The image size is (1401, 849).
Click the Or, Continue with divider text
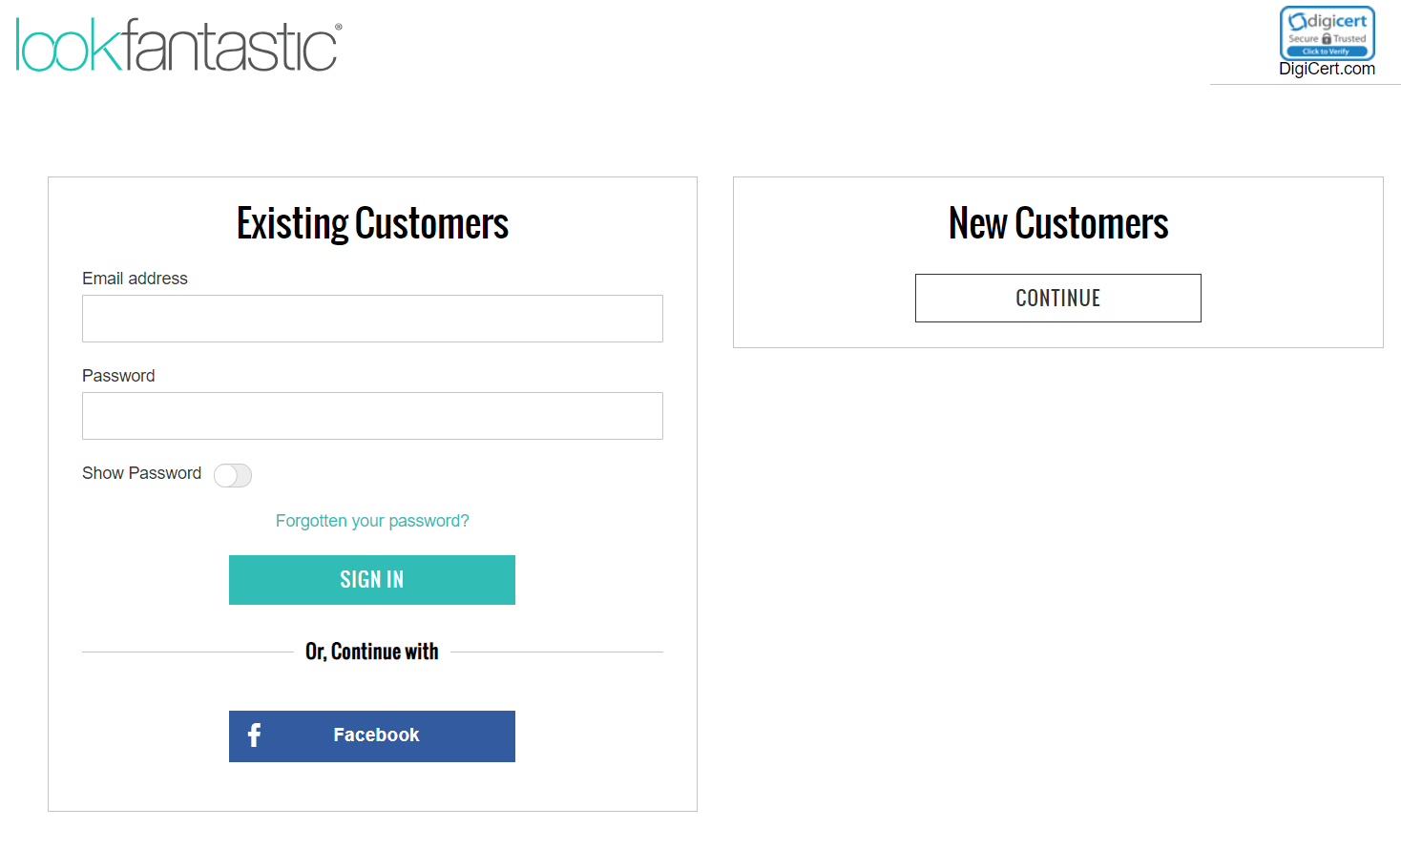[x=372, y=652]
